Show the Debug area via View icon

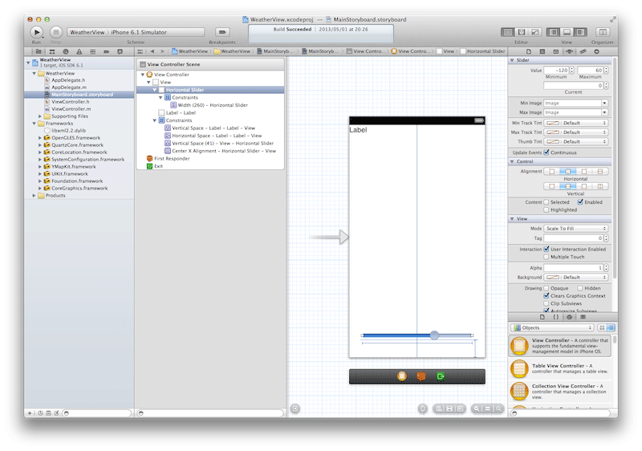tap(567, 32)
